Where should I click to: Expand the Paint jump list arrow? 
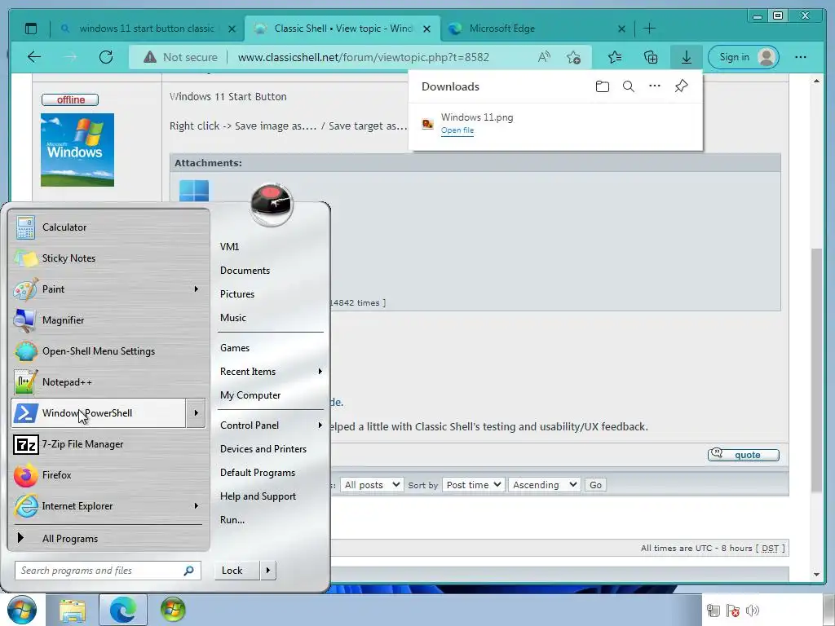(x=196, y=289)
